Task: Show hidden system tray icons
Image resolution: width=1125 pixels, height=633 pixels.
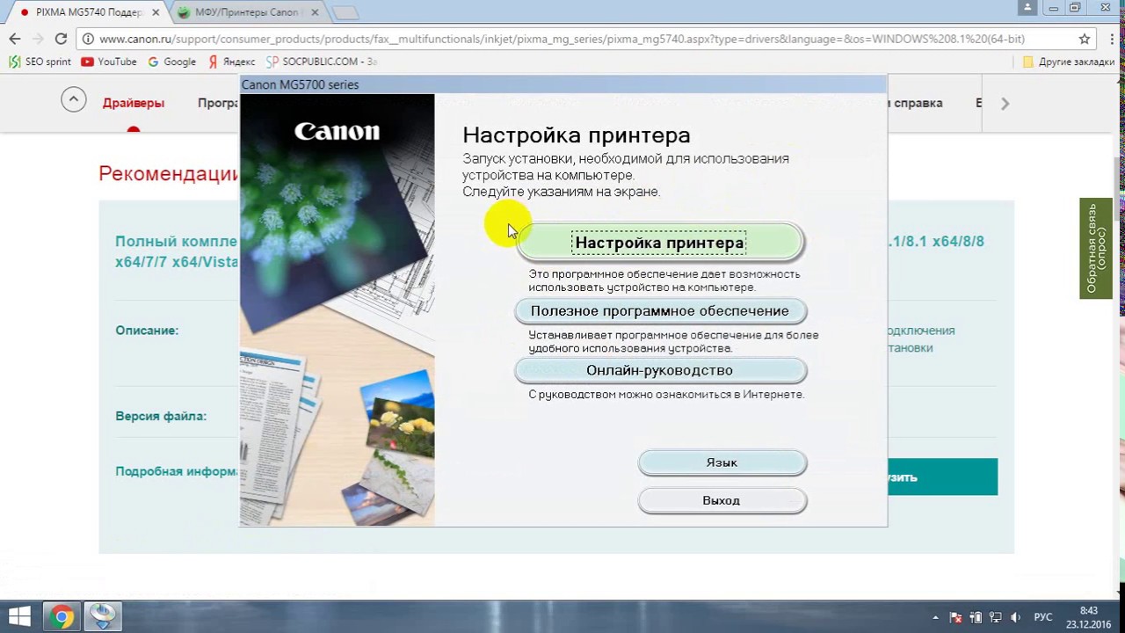Action: click(935, 617)
